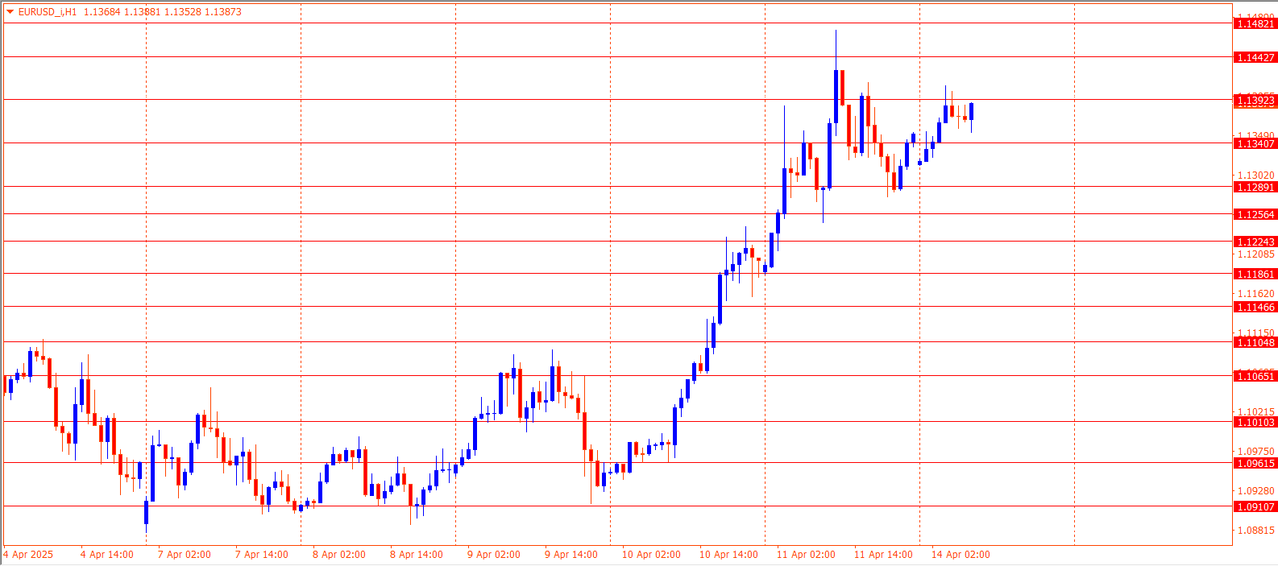Select the 1.14821 price level label
1278x566 pixels.
[x=1256, y=23]
